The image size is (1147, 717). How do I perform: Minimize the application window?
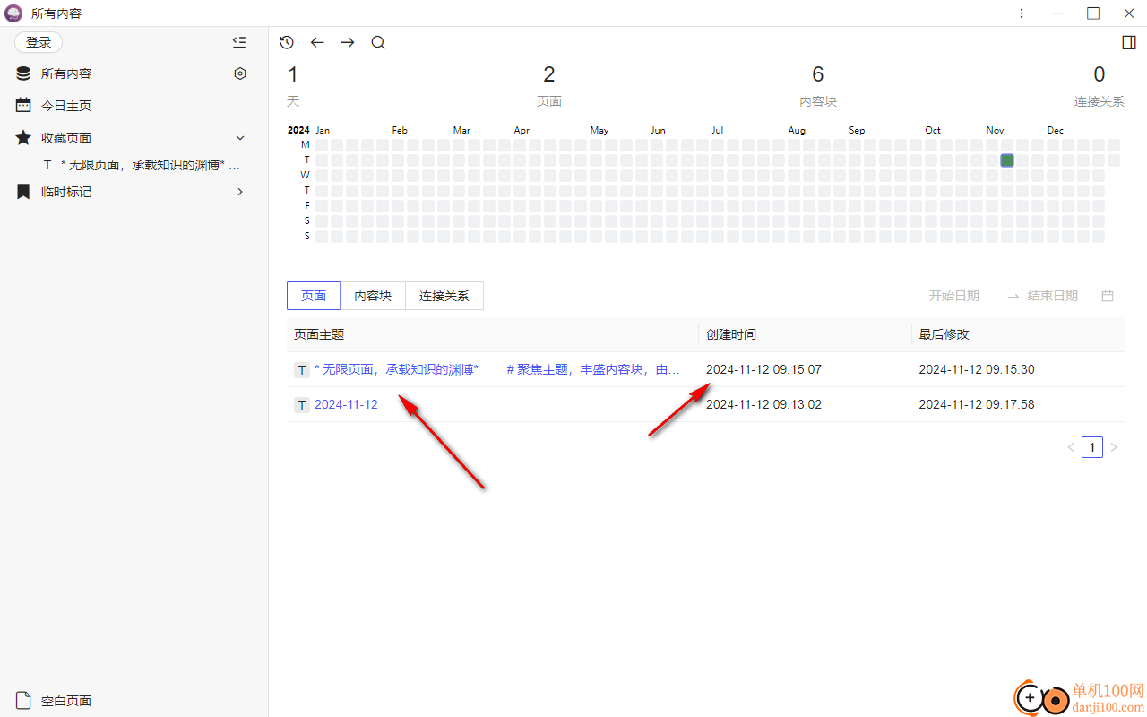1058,13
